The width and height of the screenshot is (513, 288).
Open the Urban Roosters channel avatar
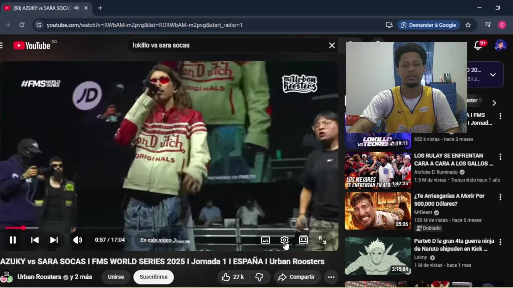[x=6, y=277]
